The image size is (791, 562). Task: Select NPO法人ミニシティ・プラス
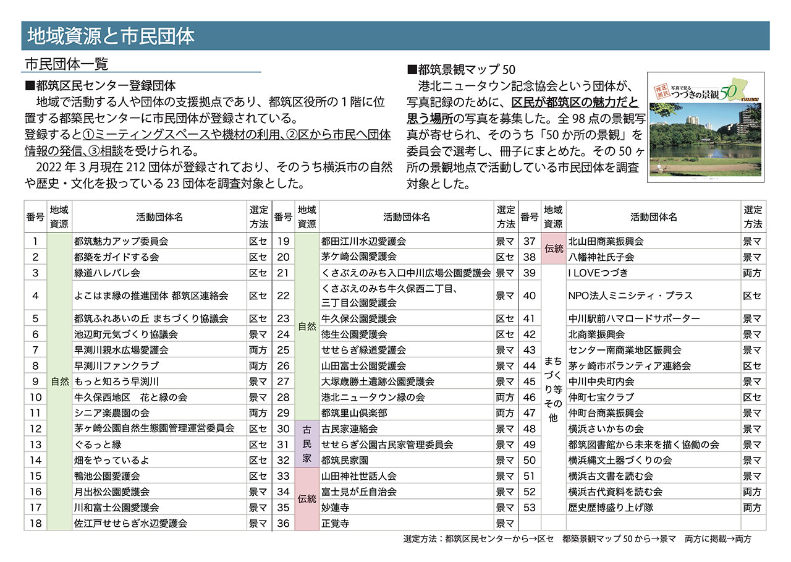630,296
